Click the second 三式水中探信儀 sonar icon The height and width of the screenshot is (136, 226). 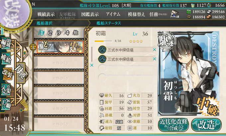pos(102,59)
